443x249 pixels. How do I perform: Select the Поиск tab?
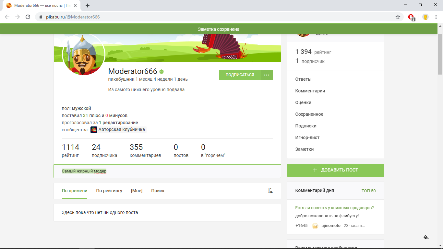coord(158,191)
